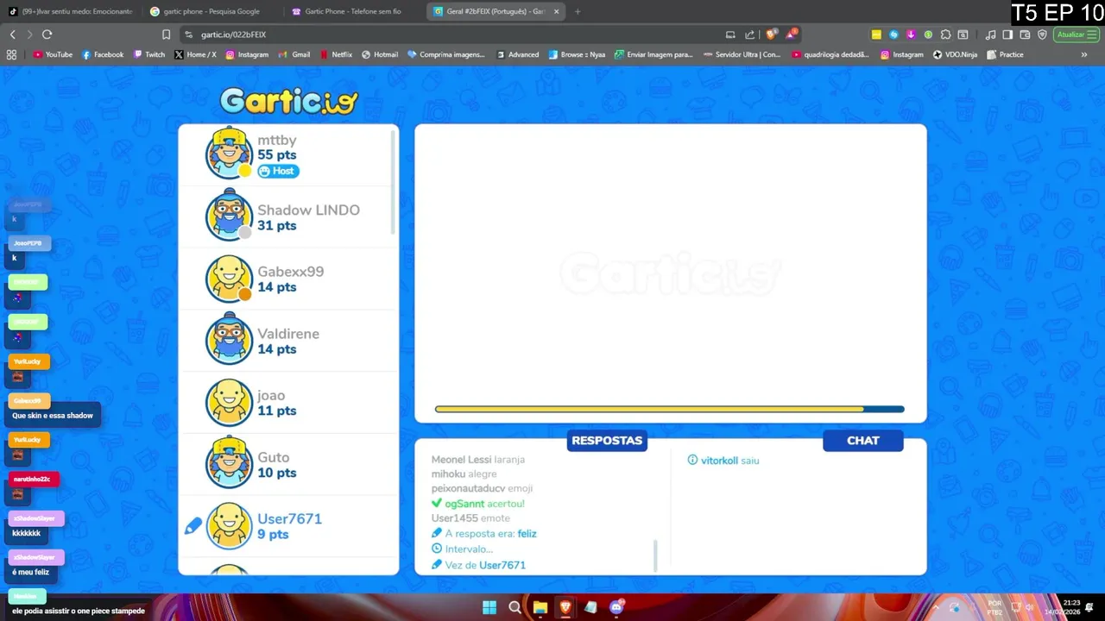Click User7671 in the Vez de message
This screenshot has height=621, width=1105.
502,565
